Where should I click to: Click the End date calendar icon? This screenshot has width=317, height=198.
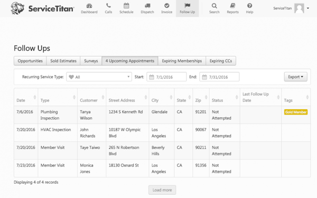click(204, 77)
